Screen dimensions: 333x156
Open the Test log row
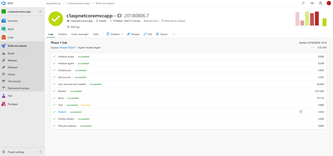click(x=189, y=105)
